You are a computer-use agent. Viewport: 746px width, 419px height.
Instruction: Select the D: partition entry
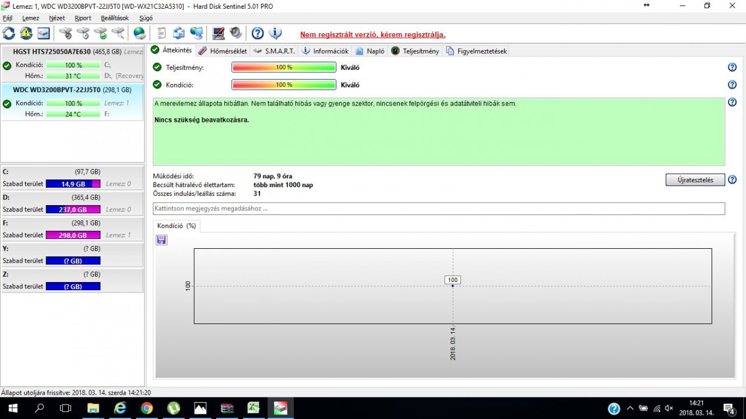point(72,203)
